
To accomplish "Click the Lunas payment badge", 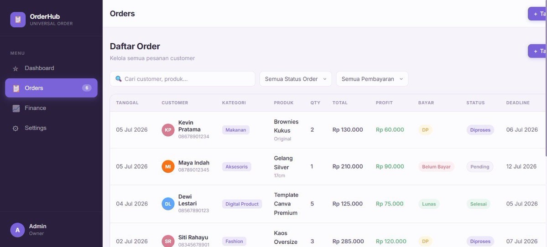I will [x=429, y=204].
